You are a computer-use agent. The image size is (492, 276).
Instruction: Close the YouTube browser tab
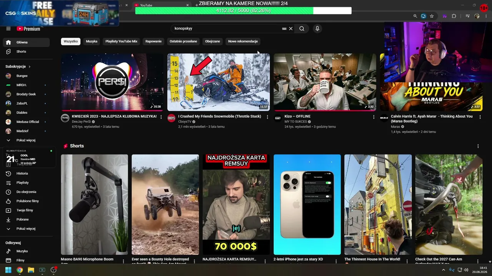[x=188, y=5]
